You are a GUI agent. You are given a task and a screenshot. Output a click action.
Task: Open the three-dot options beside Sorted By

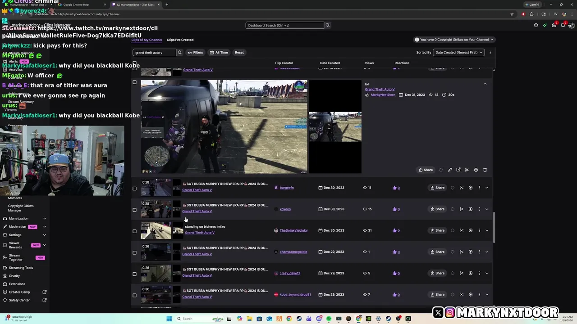(490, 52)
